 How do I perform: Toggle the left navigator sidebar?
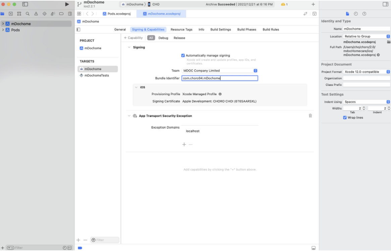(25, 4)
